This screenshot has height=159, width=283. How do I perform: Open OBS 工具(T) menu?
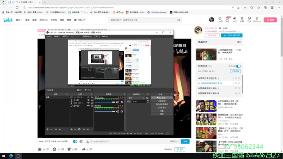pos(97,36)
